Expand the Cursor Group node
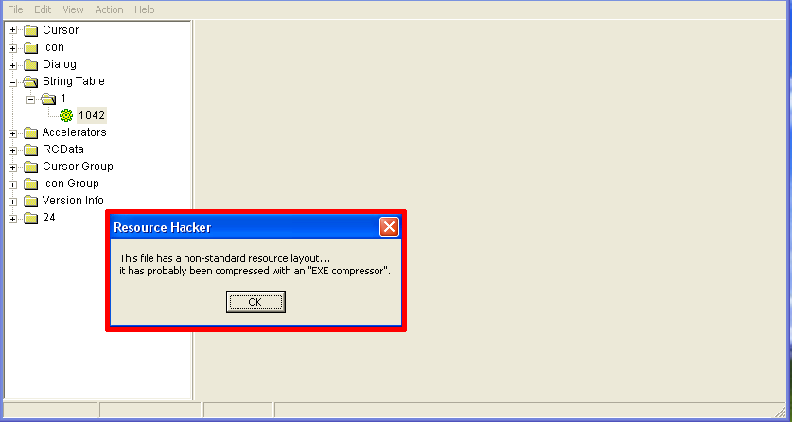 (12, 167)
